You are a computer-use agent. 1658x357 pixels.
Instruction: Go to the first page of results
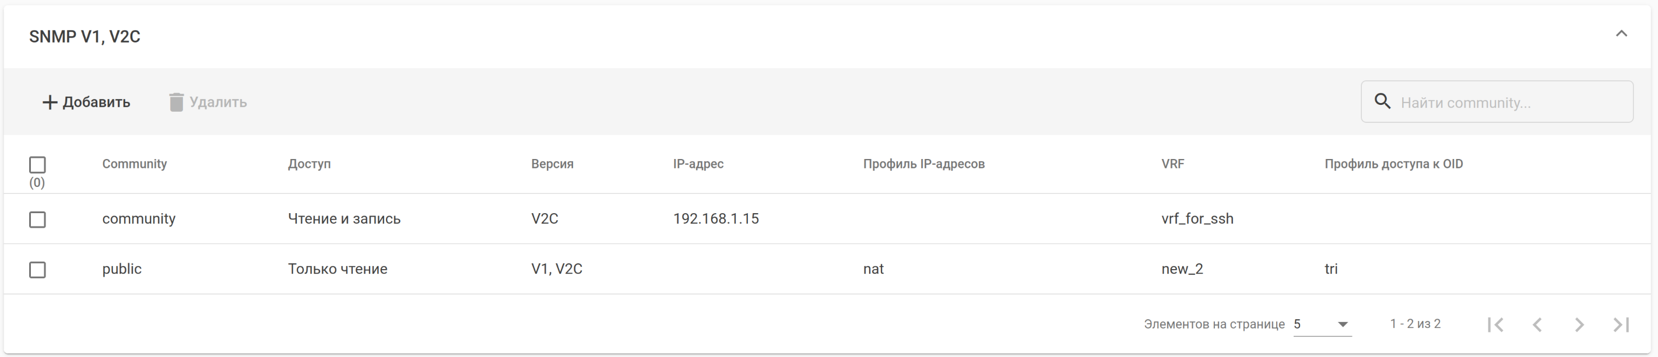click(x=1495, y=325)
